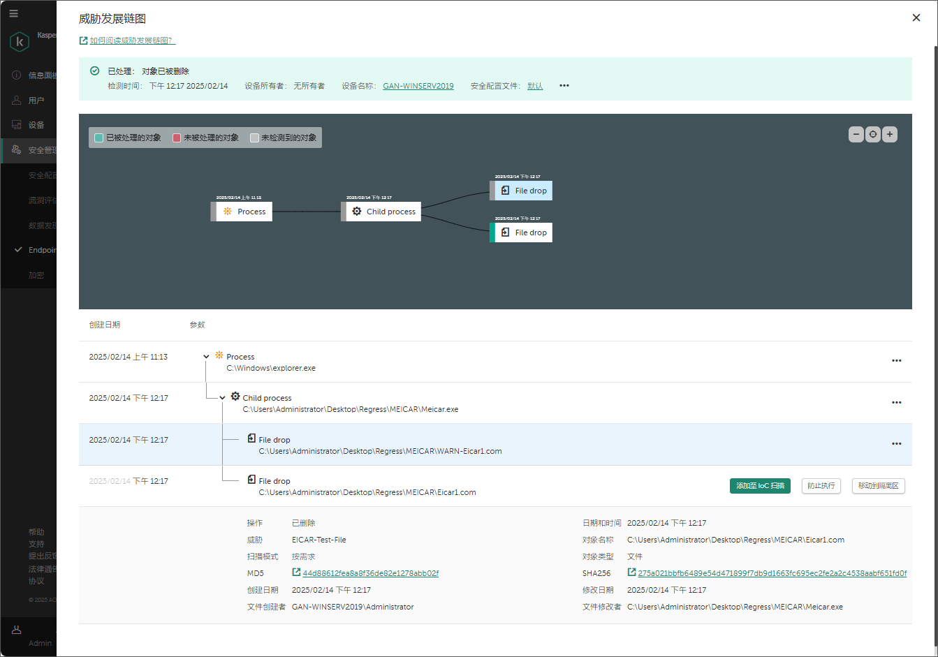This screenshot has width=938, height=657.
Task: Open SHA256 hash external link icon
Action: [631, 573]
